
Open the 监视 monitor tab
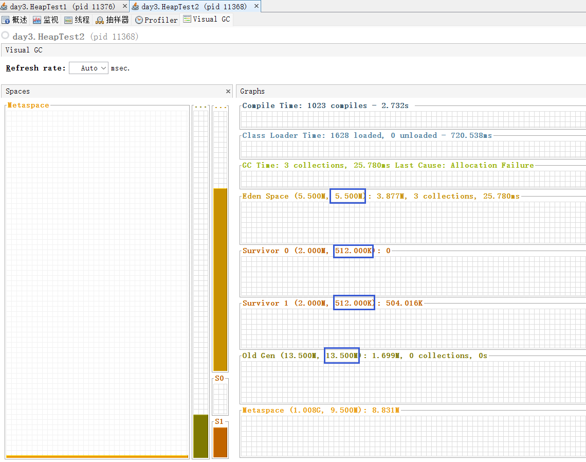click(x=46, y=20)
